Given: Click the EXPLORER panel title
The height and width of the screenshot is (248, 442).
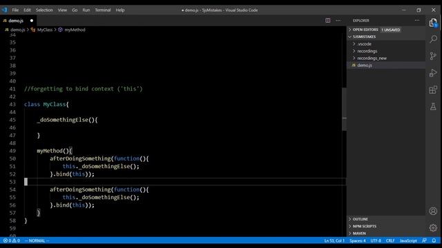Looking at the screenshot, I should point(361,21).
